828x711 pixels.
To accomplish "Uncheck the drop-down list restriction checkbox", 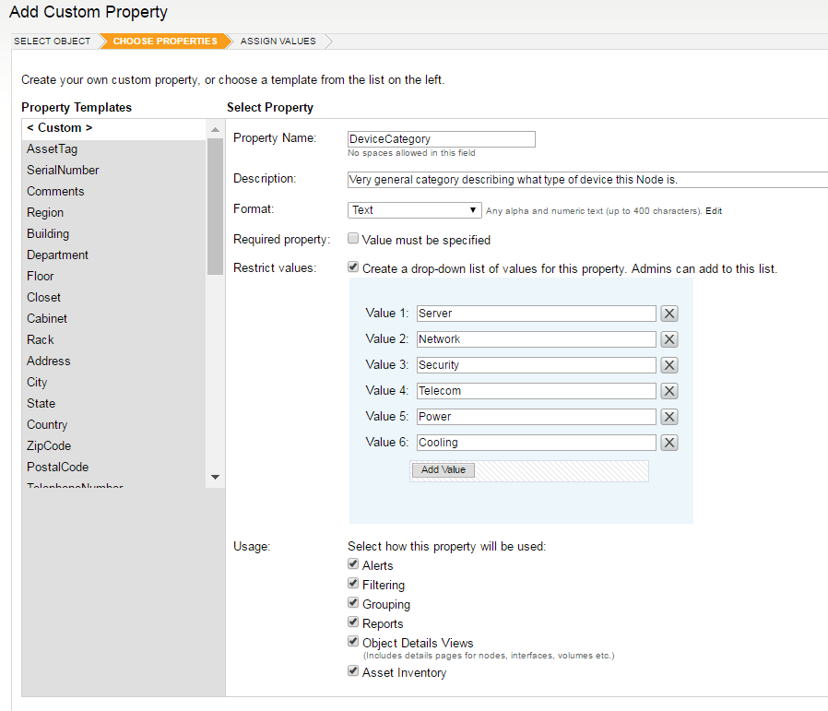I will coord(353,267).
